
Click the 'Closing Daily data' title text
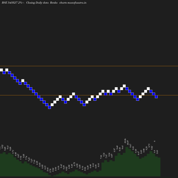coord(37,3)
